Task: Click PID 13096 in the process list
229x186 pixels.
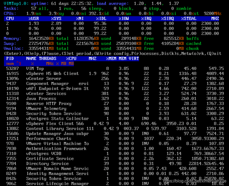Action: (x=12, y=79)
